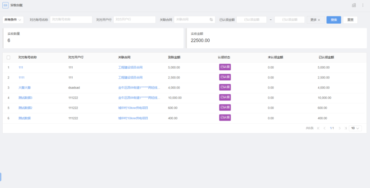Screen dimensions: 370x188
Task: Click the 到账金额 column header
Action: [174, 57]
